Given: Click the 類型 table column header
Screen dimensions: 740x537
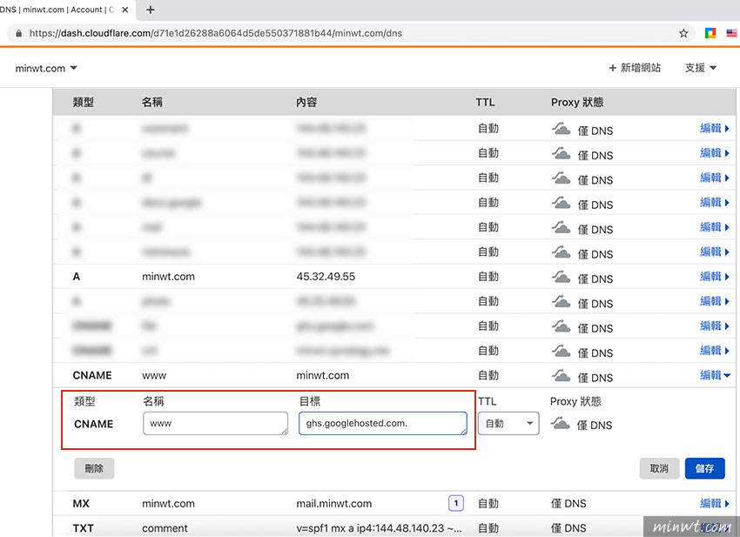Looking at the screenshot, I should click(83, 103).
